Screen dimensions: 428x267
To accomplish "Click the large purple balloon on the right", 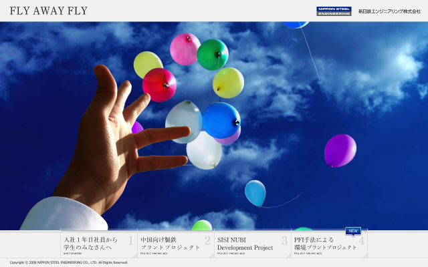I will 340,150.
